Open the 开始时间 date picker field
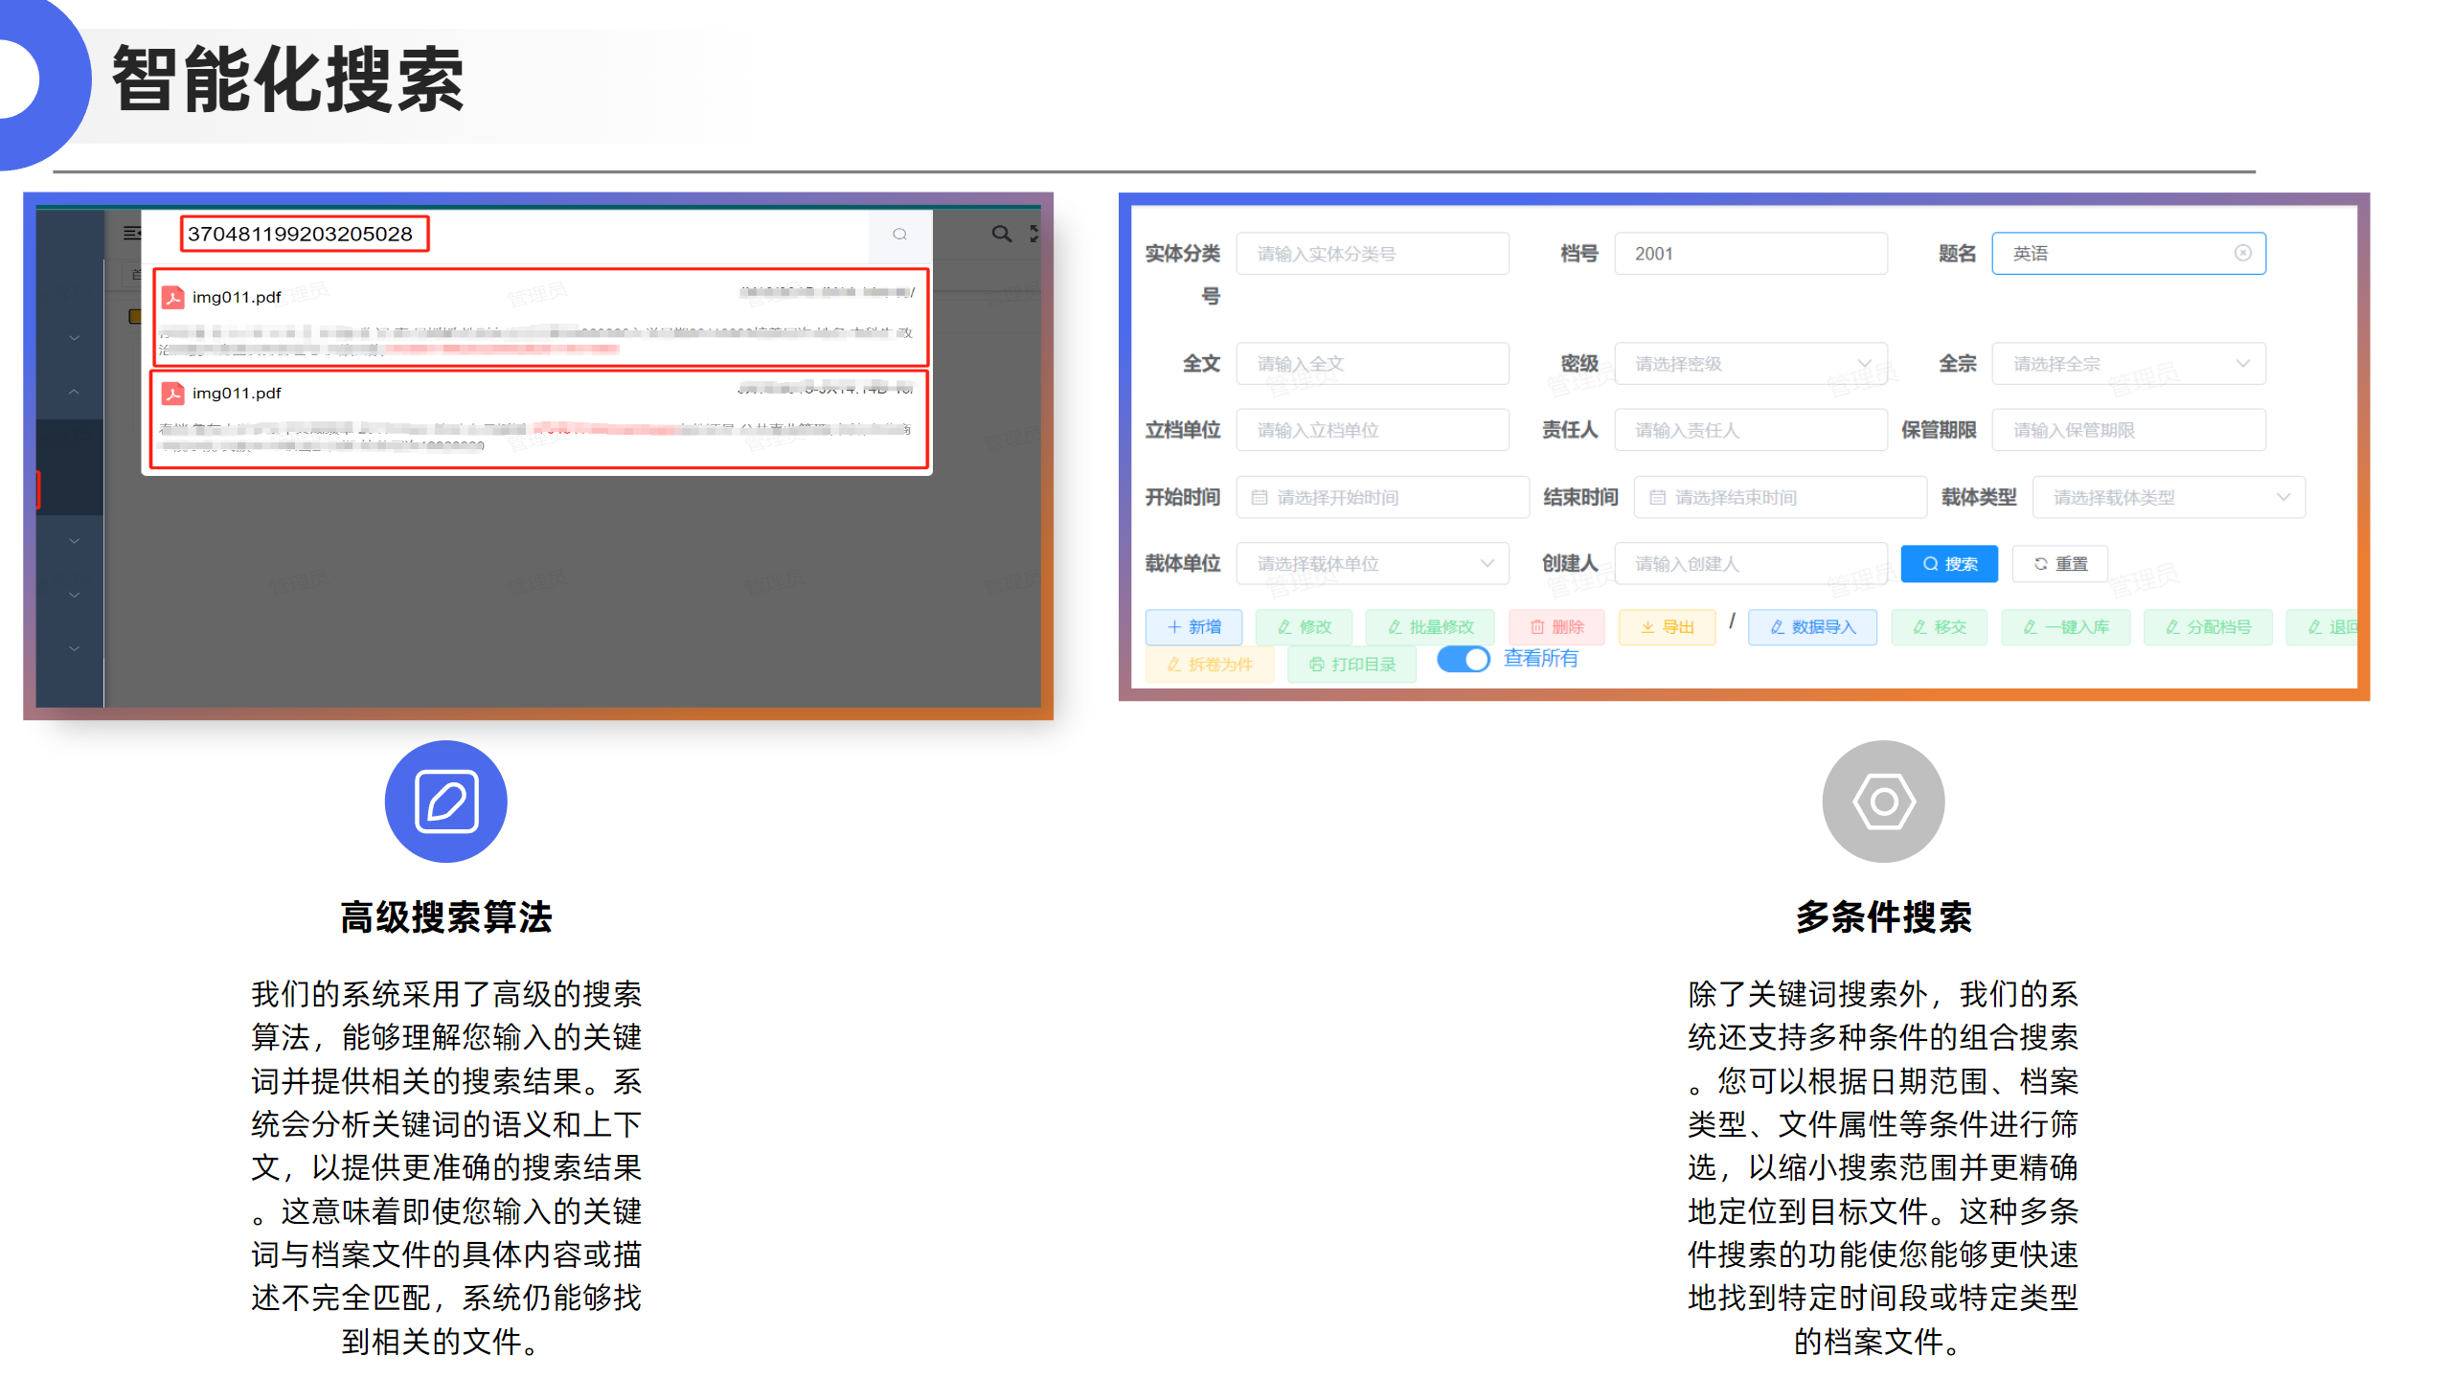Viewport: 2452px width, 1378px height. [x=1381, y=497]
